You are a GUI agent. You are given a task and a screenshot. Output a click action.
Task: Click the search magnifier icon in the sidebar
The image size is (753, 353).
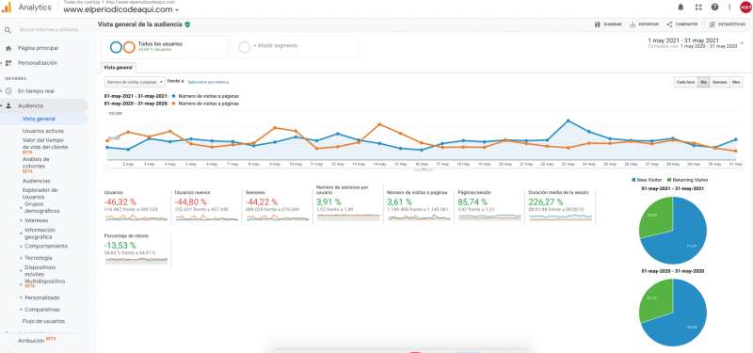(8, 30)
